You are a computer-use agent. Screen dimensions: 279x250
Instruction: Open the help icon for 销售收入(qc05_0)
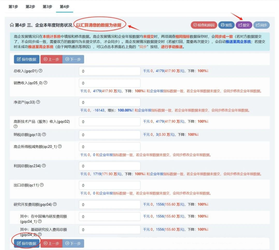tap(45, 83)
